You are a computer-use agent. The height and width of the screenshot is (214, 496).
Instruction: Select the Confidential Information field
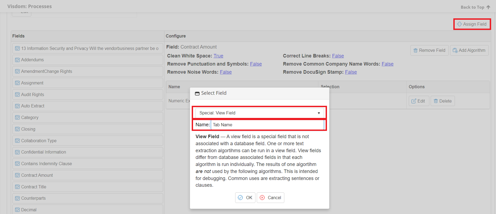pyautogui.click(x=87, y=152)
